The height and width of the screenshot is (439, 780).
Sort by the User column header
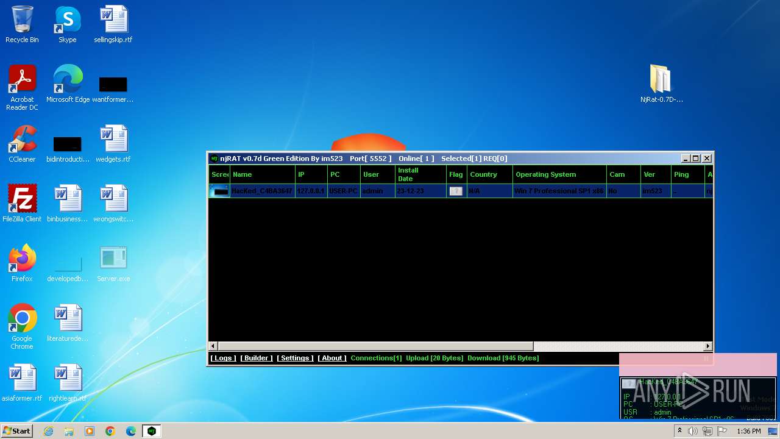pos(377,174)
